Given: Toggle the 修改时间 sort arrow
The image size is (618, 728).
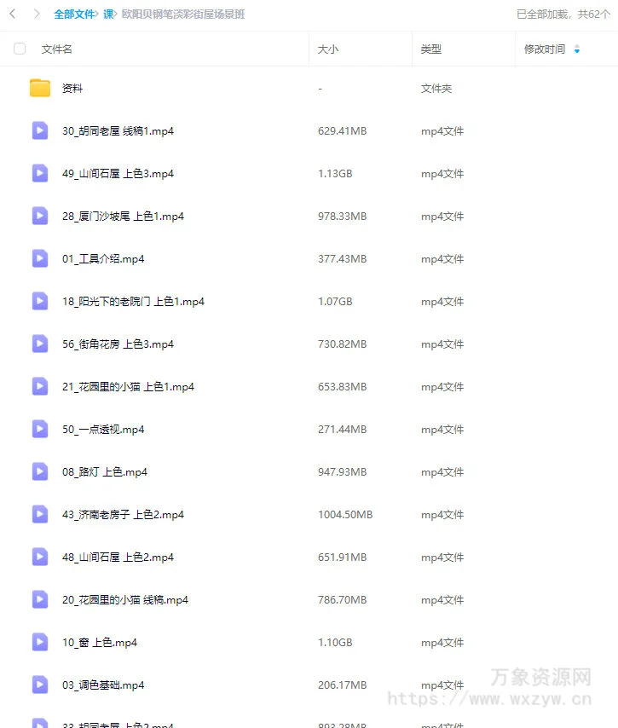Looking at the screenshot, I should (x=577, y=49).
